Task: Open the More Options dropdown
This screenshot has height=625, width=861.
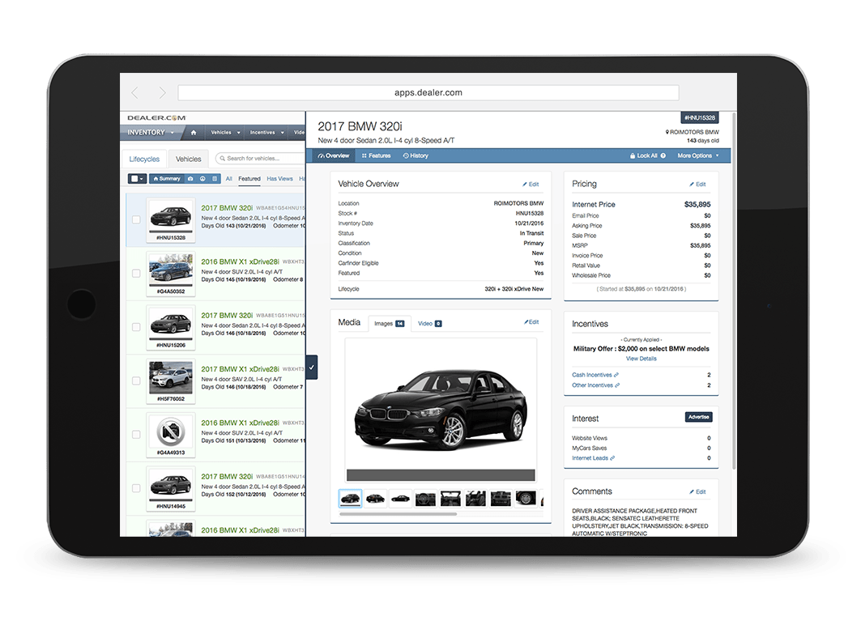Action: 698,155
